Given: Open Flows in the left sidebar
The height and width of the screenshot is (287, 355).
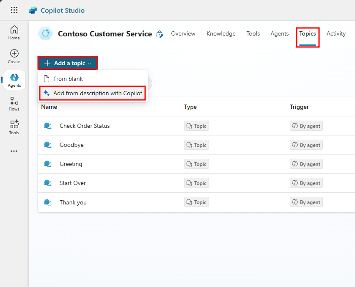Looking at the screenshot, I should pos(14,104).
